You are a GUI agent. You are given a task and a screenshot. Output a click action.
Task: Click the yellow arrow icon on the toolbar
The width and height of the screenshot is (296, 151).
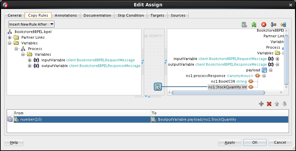click(283, 25)
